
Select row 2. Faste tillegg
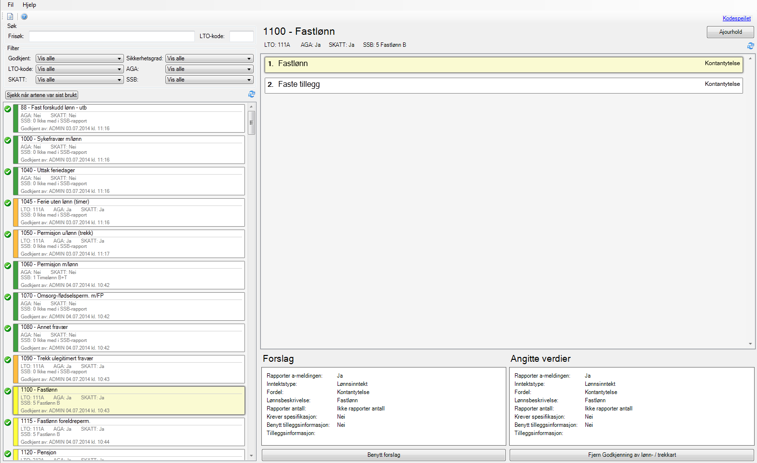(x=504, y=85)
